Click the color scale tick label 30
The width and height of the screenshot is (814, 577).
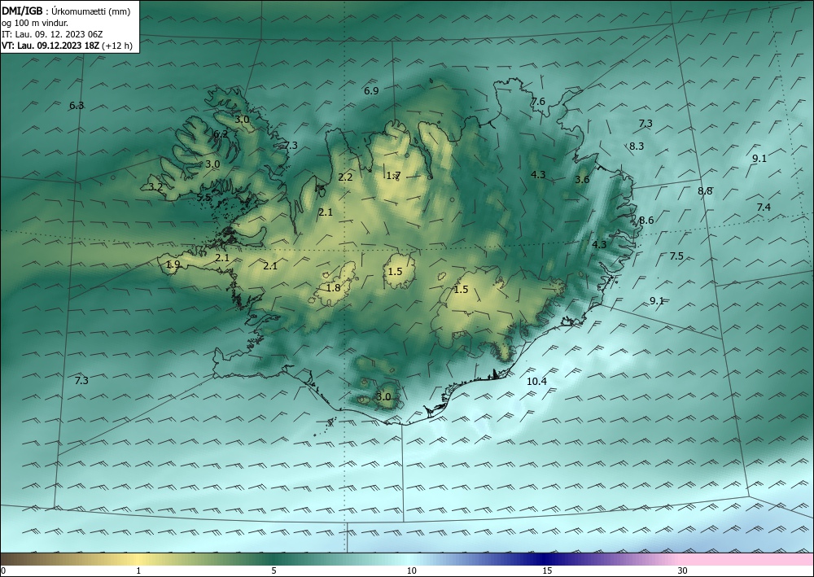click(683, 571)
